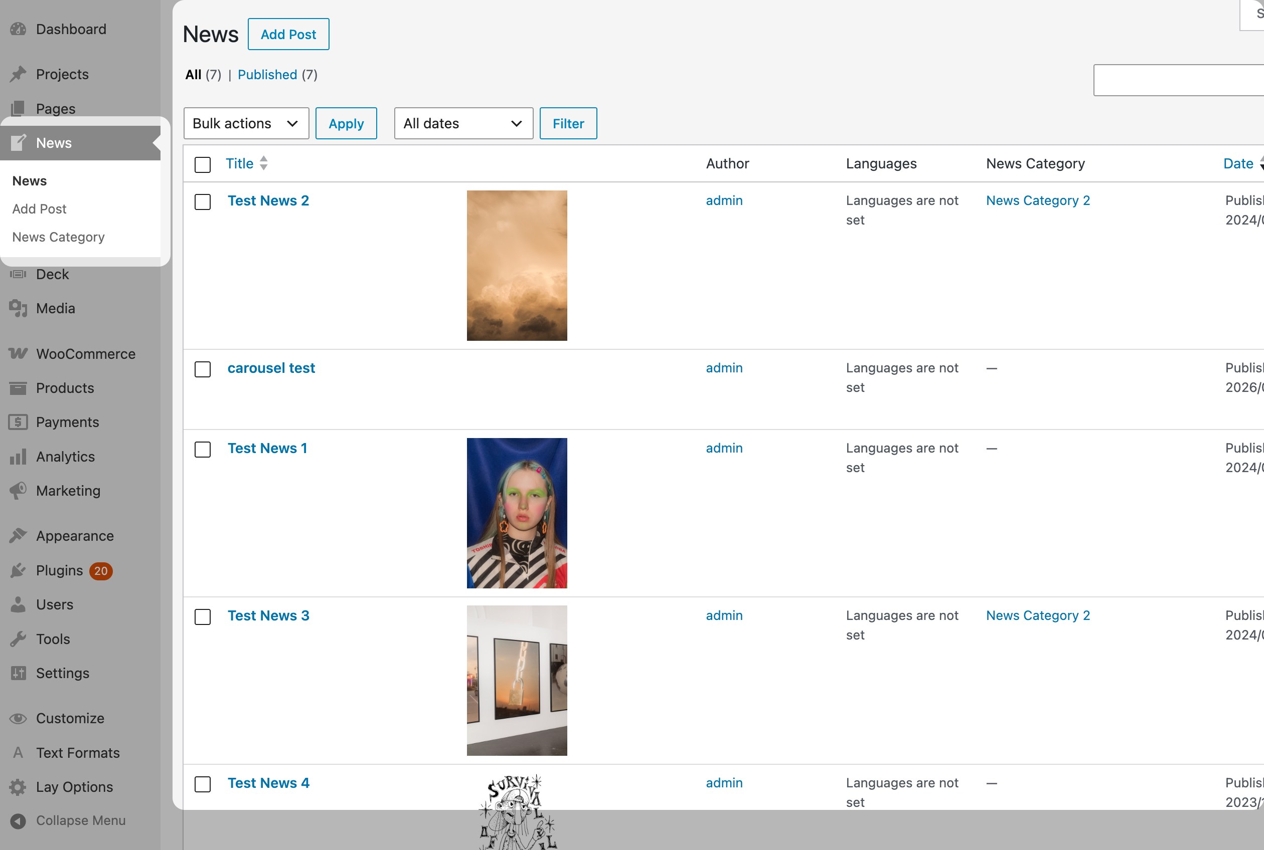The width and height of the screenshot is (1264, 850).
Task: Click the Users person icon
Action: (x=18, y=604)
